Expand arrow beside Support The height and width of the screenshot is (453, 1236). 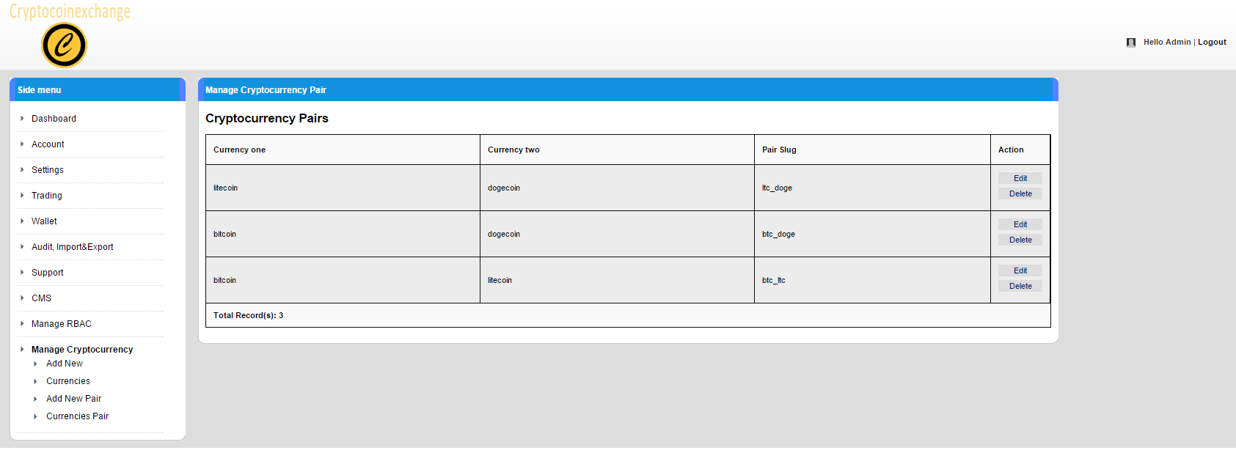point(22,272)
